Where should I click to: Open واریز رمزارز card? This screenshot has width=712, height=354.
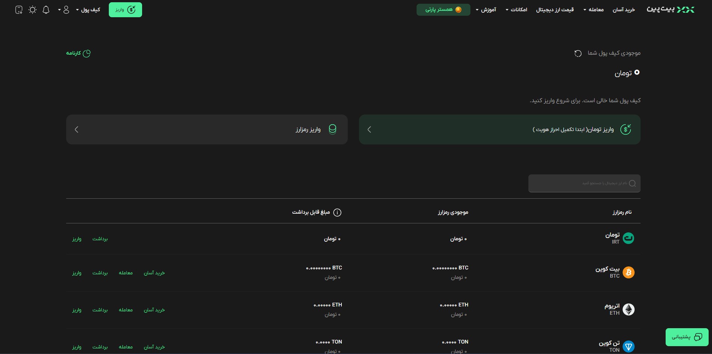(207, 129)
